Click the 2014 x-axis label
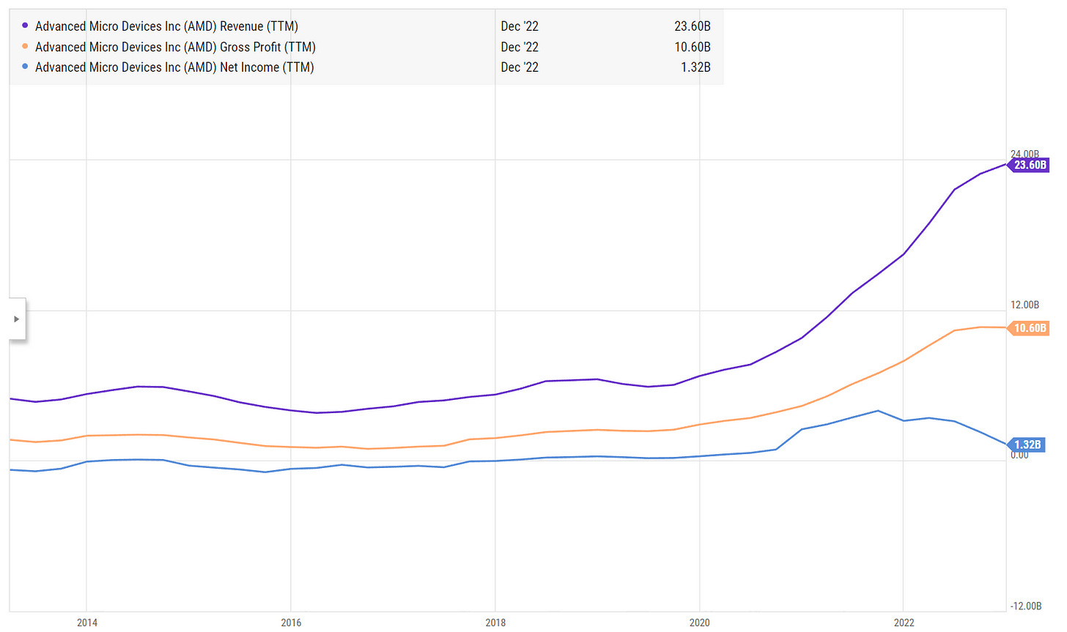 [86, 622]
